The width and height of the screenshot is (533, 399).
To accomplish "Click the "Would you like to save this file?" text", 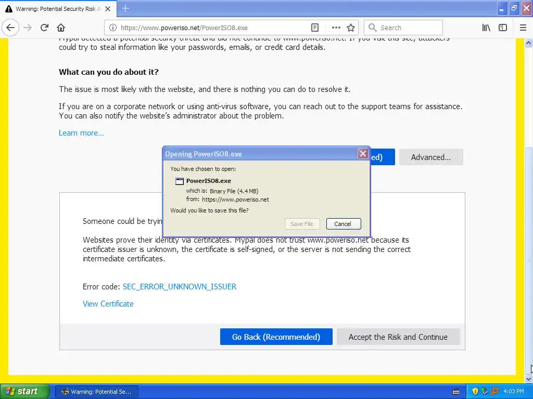I will 209,210.
